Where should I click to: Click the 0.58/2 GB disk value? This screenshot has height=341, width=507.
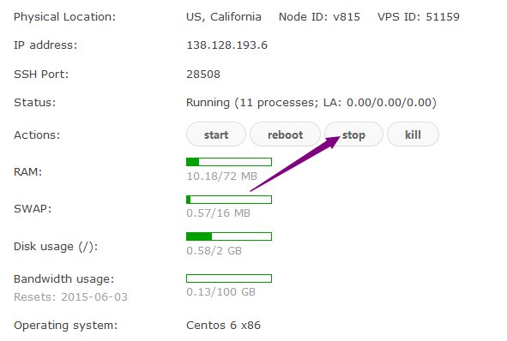(214, 250)
